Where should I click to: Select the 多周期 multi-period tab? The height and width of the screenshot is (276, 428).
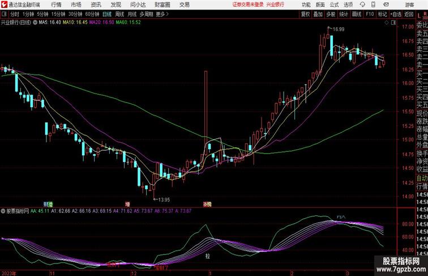(146, 14)
